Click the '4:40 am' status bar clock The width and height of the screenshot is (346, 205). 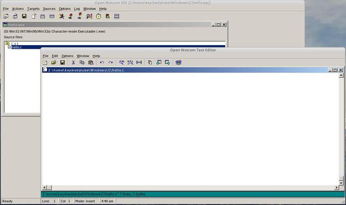(x=107, y=201)
